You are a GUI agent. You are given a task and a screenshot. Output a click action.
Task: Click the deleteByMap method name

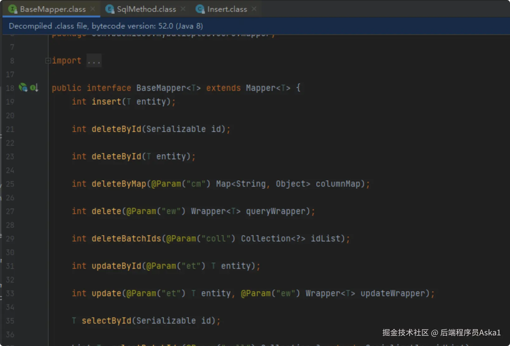[x=119, y=184]
